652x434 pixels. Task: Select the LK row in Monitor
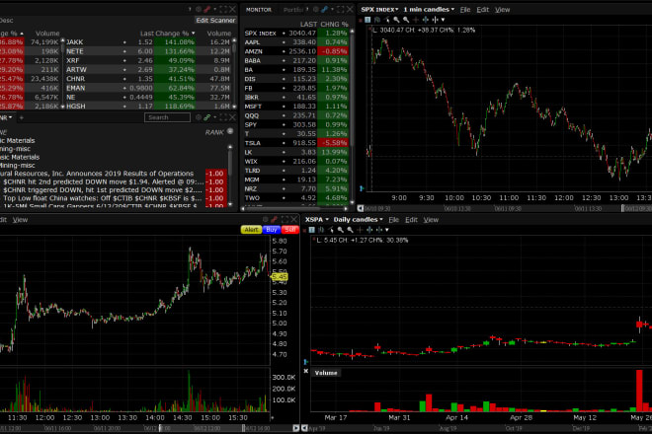(x=296, y=152)
